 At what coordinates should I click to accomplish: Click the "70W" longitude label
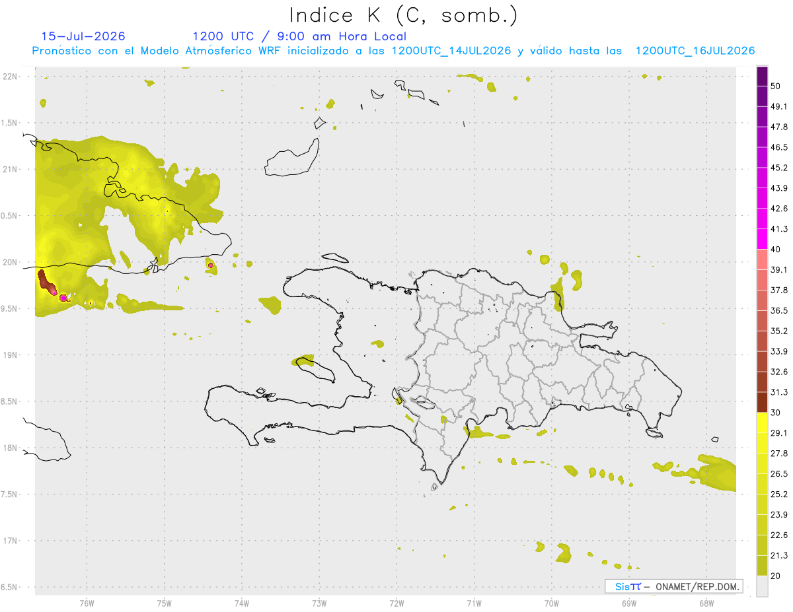(551, 603)
